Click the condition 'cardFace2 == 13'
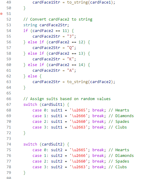 [66, 53]
